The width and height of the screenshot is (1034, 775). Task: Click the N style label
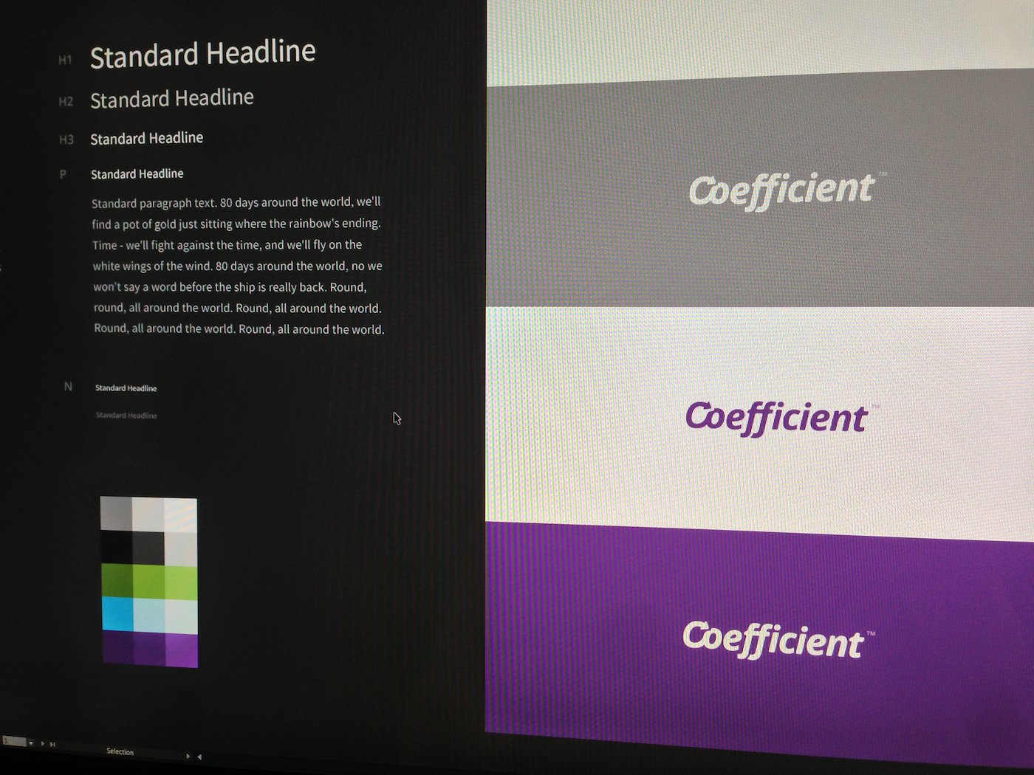68,386
